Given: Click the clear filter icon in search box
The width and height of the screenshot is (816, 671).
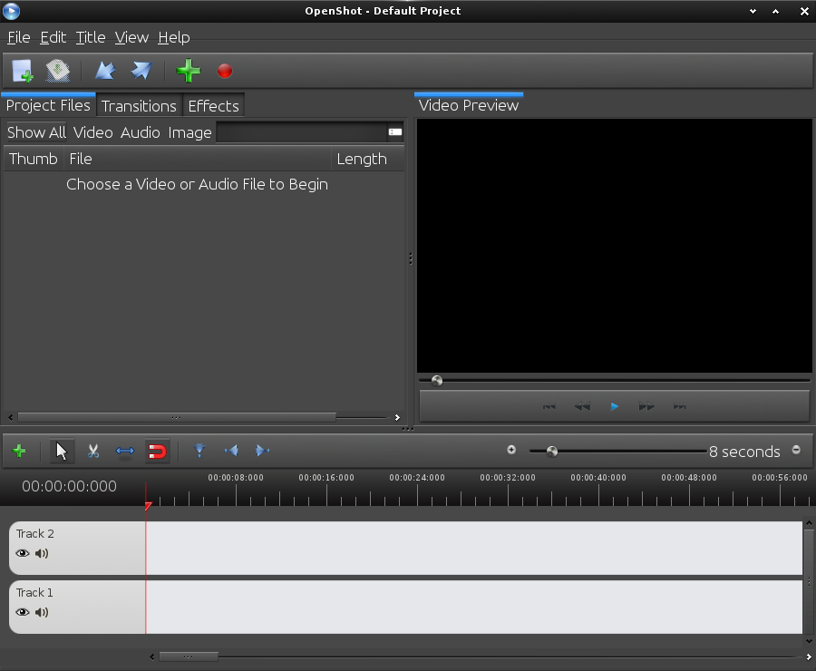Looking at the screenshot, I should click(395, 132).
